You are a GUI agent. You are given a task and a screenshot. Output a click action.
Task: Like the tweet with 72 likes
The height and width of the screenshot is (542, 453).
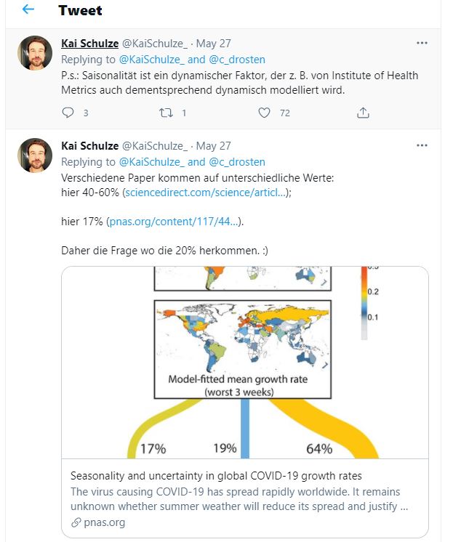(264, 113)
